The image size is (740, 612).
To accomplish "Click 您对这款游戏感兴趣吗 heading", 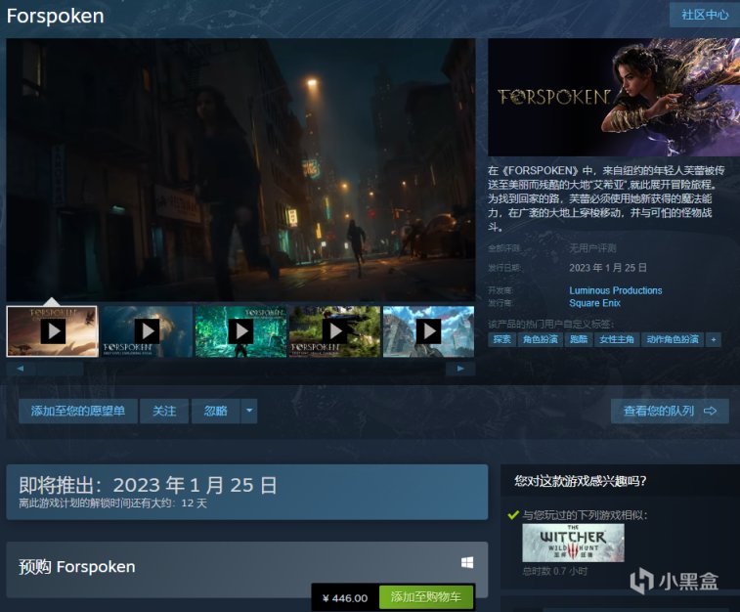I will pos(580,481).
